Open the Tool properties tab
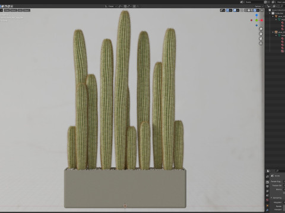This screenshot has width=285, height=213. tap(267, 176)
